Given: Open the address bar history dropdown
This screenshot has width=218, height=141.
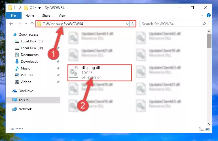Looking at the screenshot, I should click(127, 24).
